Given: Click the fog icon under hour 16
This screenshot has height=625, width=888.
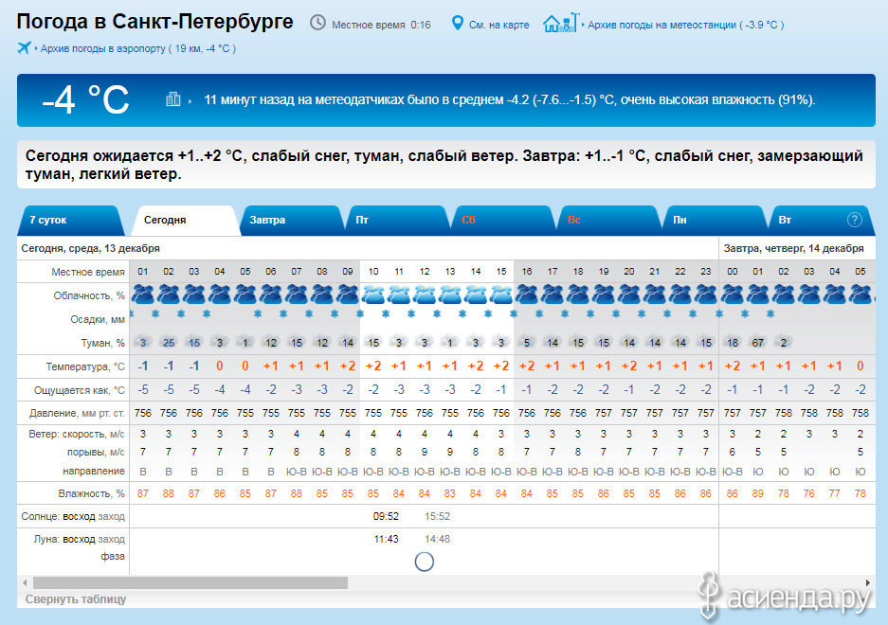Looking at the screenshot, I should click(527, 343).
